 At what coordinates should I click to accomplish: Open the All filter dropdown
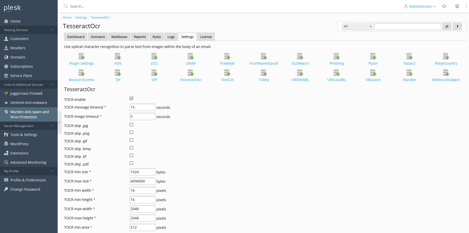(357, 26)
